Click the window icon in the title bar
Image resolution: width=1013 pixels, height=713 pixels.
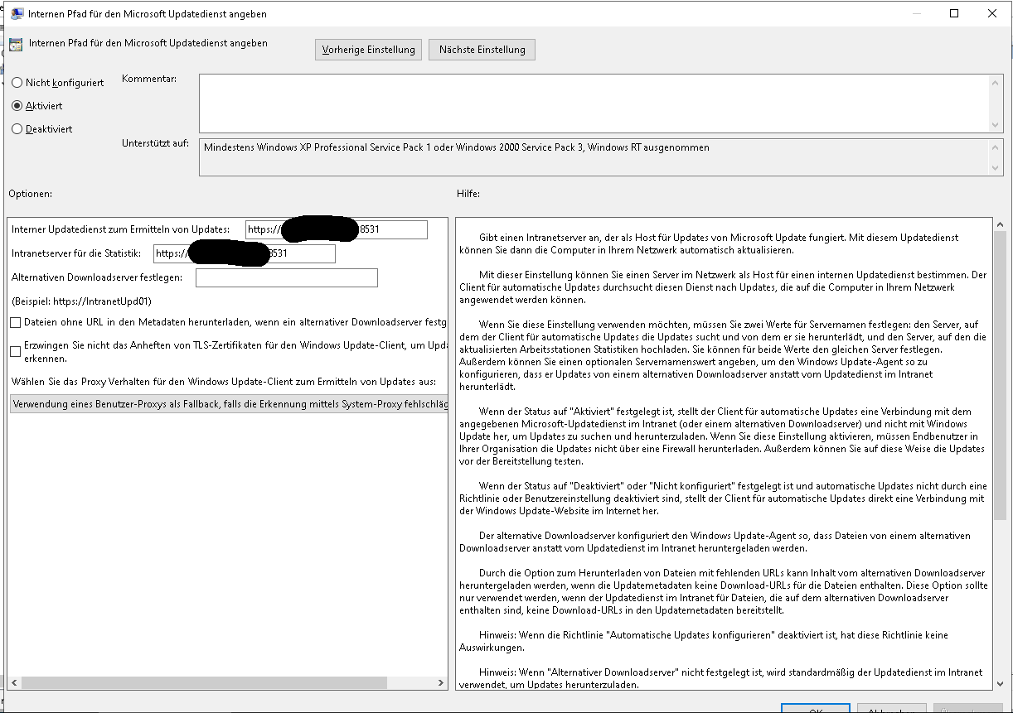click(x=15, y=14)
